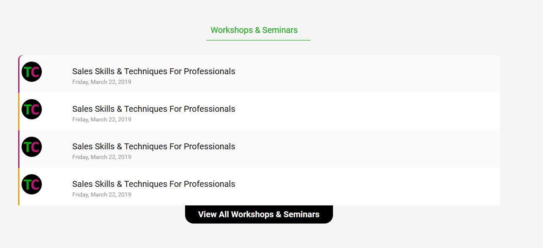
Task: Open the second Sales Skills & Techniques listing title
Action: coord(153,109)
